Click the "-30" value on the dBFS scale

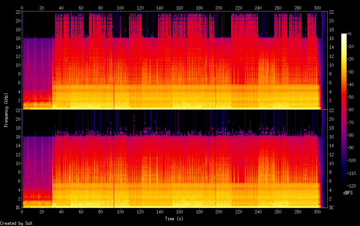pyautogui.click(x=350, y=72)
